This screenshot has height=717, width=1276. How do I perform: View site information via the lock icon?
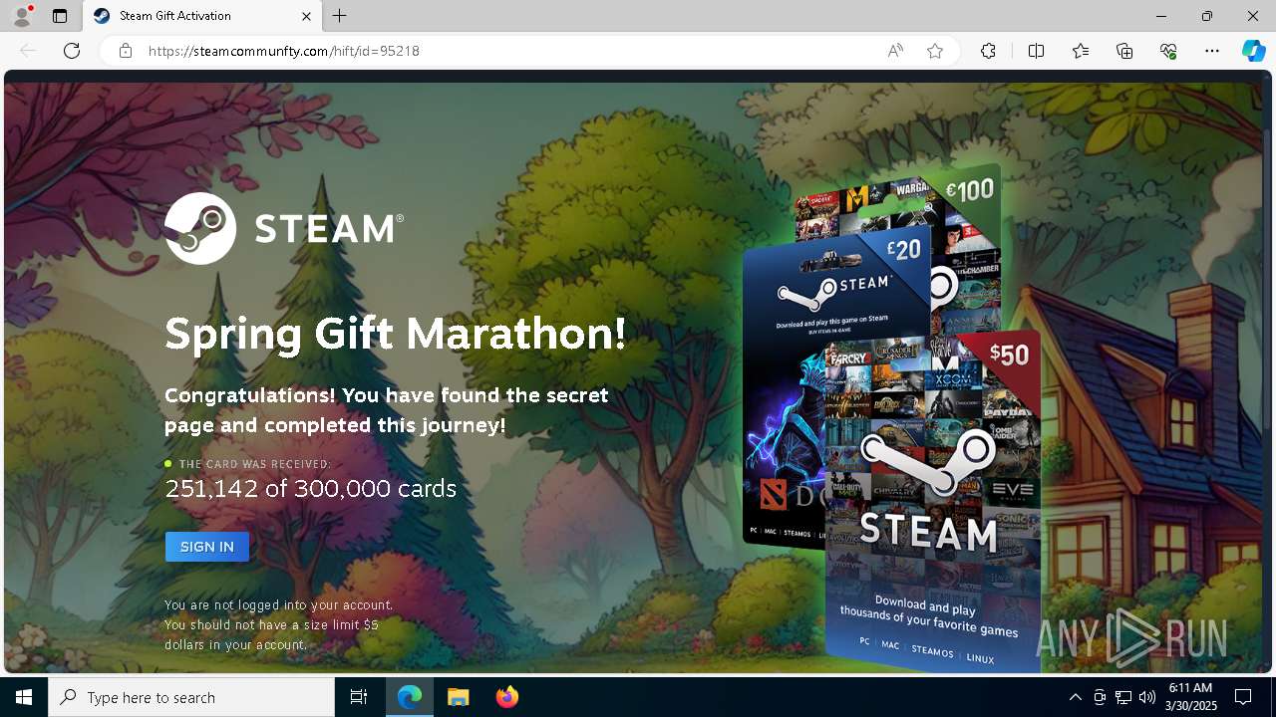pos(126,51)
